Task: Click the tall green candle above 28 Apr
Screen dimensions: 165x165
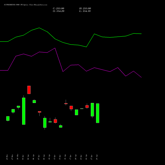Action: 98,113
